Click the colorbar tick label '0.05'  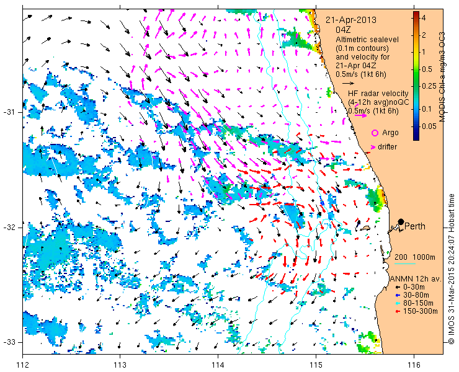pos(428,126)
